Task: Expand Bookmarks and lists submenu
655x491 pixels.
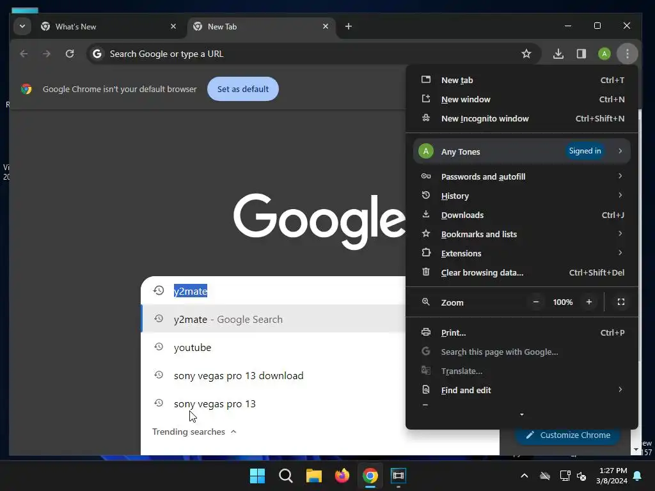Action: [x=522, y=234]
